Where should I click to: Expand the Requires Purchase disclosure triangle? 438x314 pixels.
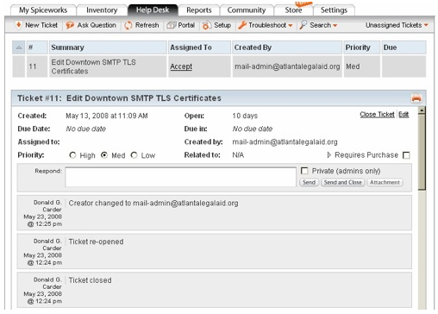329,155
